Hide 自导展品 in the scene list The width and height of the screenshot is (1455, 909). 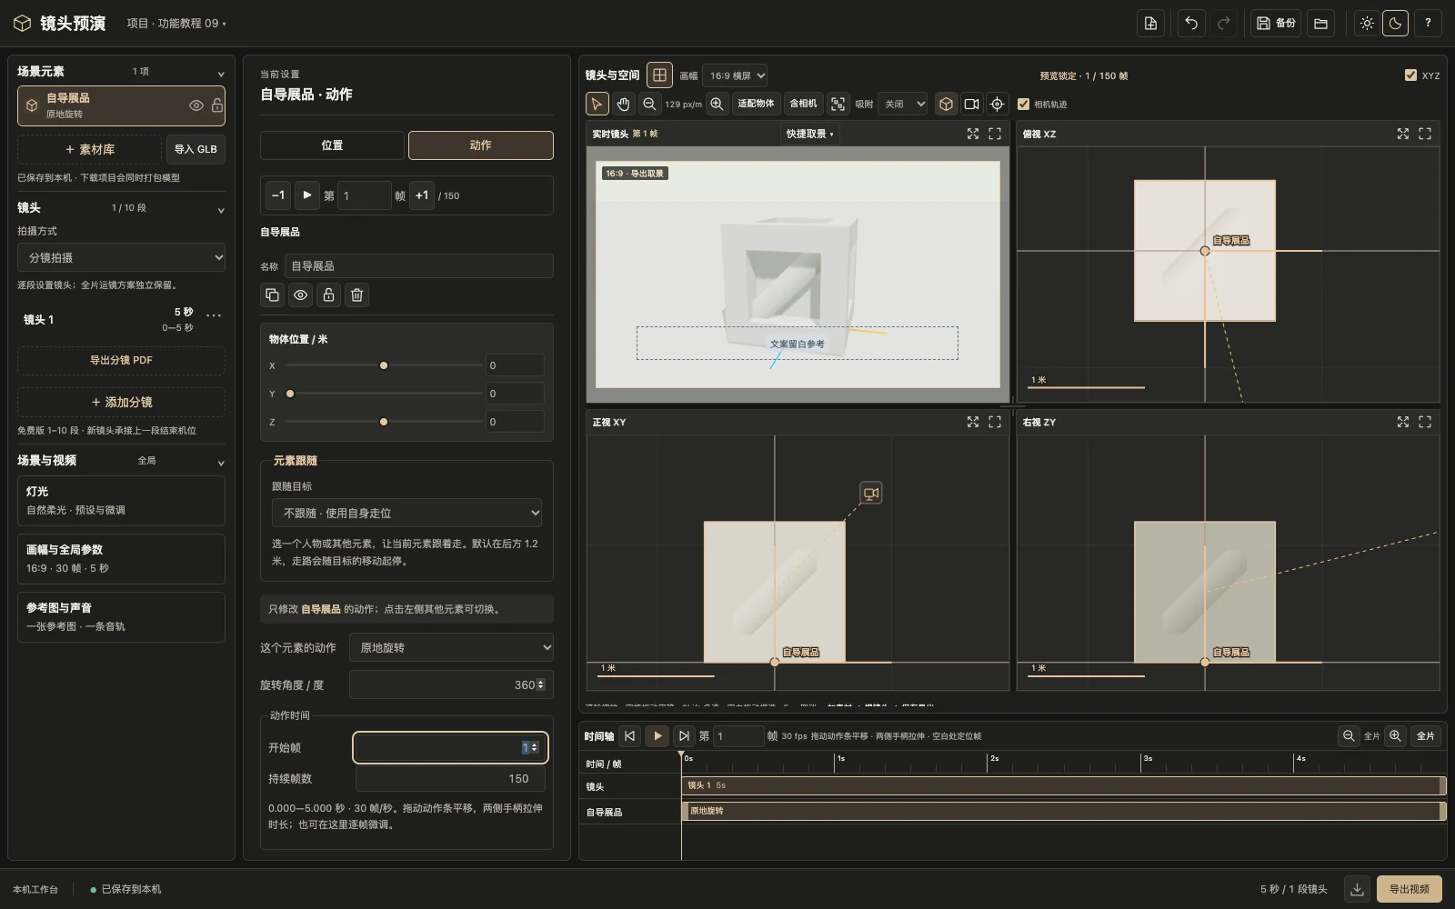click(x=196, y=105)
